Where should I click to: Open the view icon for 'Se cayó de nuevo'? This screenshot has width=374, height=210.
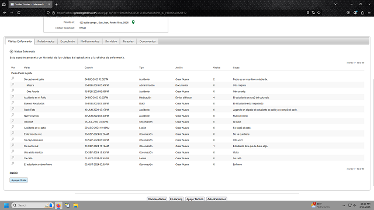13,139
